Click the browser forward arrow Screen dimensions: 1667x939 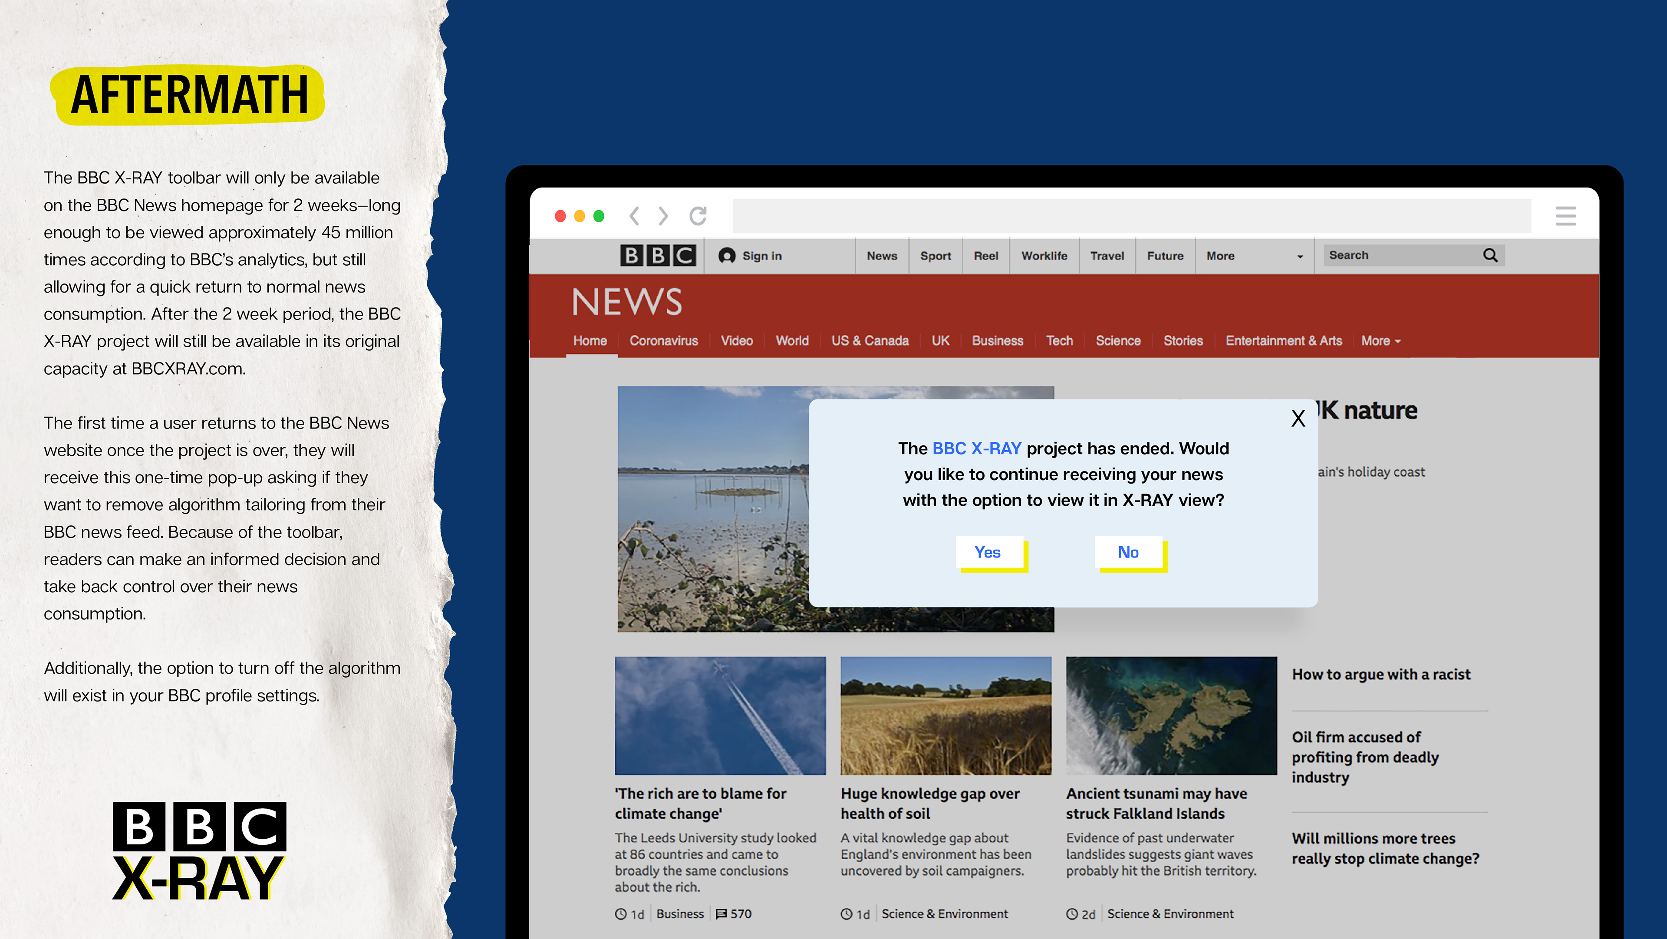(662, 215)
